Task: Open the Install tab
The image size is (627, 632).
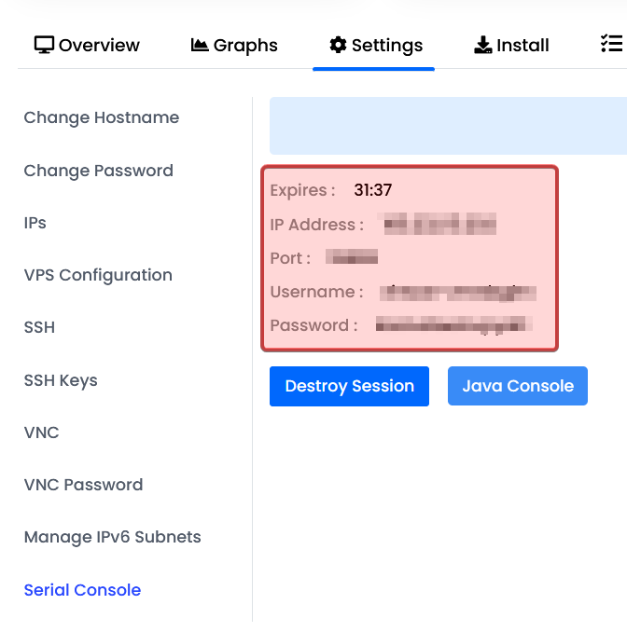Action: coord(522,45)
